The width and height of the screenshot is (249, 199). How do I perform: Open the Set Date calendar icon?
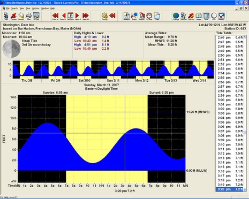point(70,16)
